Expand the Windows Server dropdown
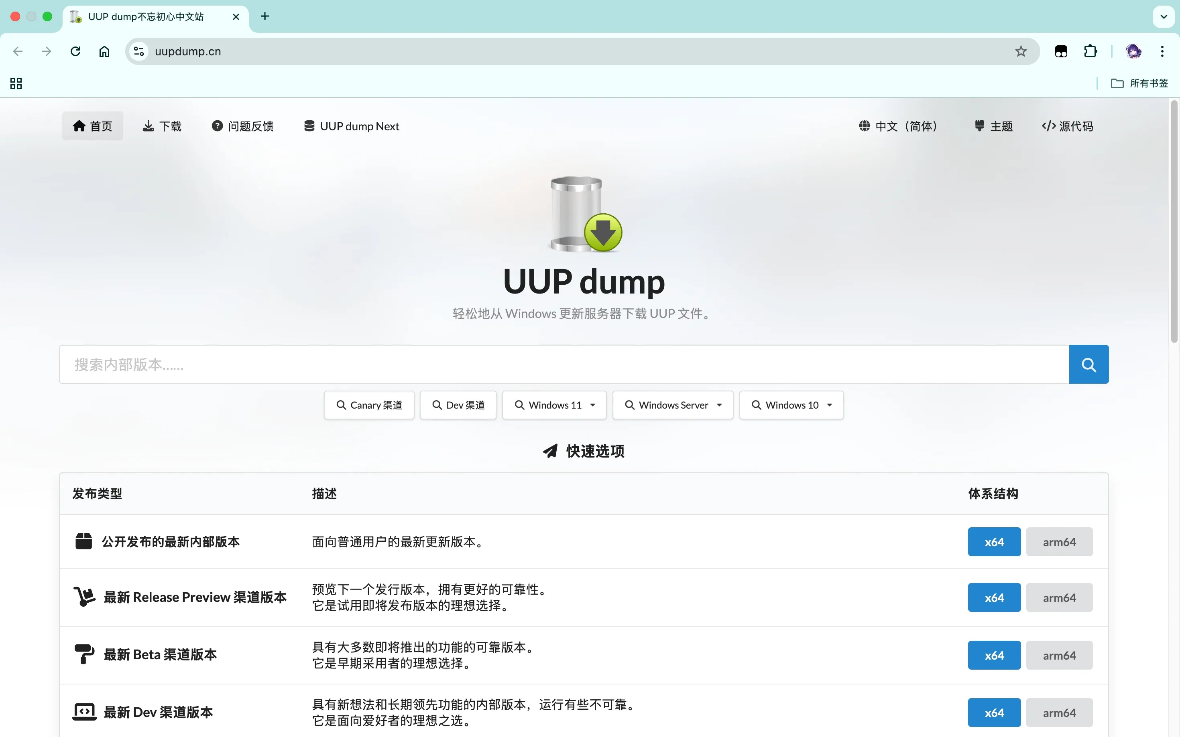Image resolution: width=1180 pixels, height=737 pixels. 673,405
